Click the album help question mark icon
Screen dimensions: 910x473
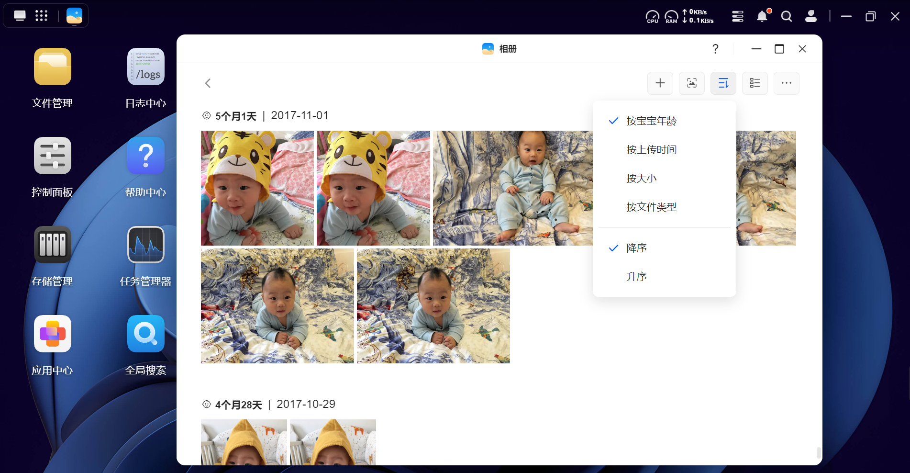coord(715,49)
